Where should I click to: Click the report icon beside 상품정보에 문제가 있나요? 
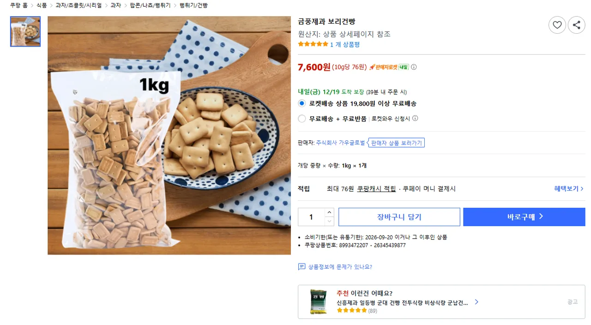pyautogui.click(x=302, y=267)
